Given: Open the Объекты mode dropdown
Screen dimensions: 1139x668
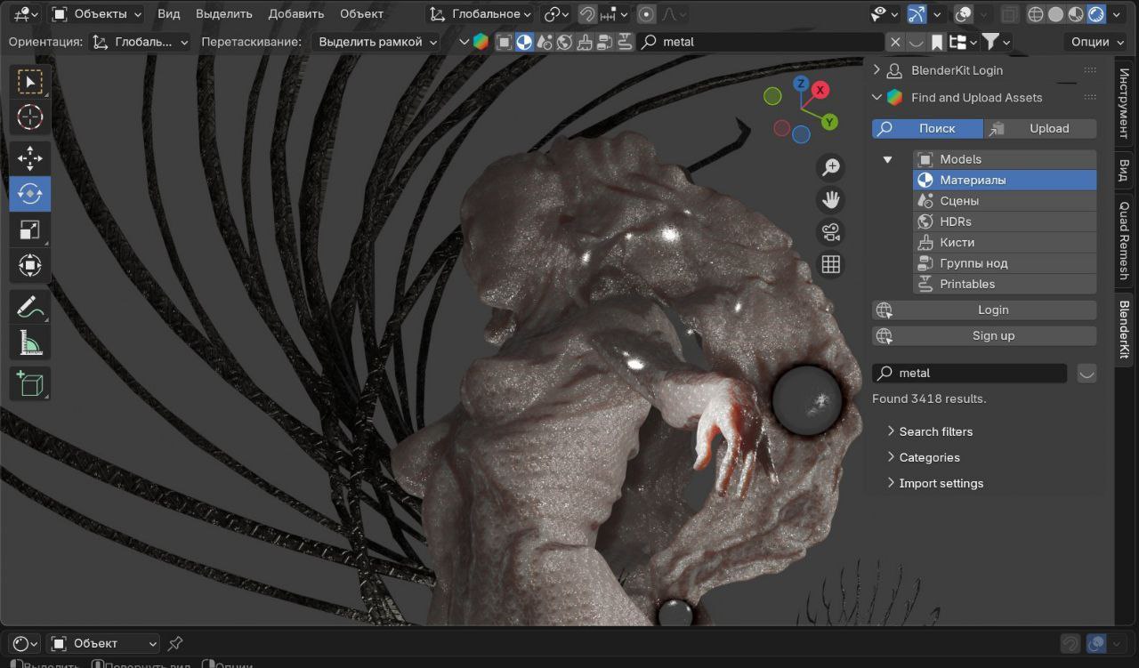Looking at the screenshot, I should pyautogui.click(x=97, y=14).
